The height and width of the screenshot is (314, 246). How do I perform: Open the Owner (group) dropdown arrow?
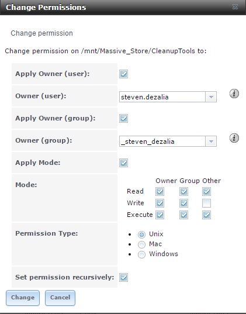click(x=211, y=142)
